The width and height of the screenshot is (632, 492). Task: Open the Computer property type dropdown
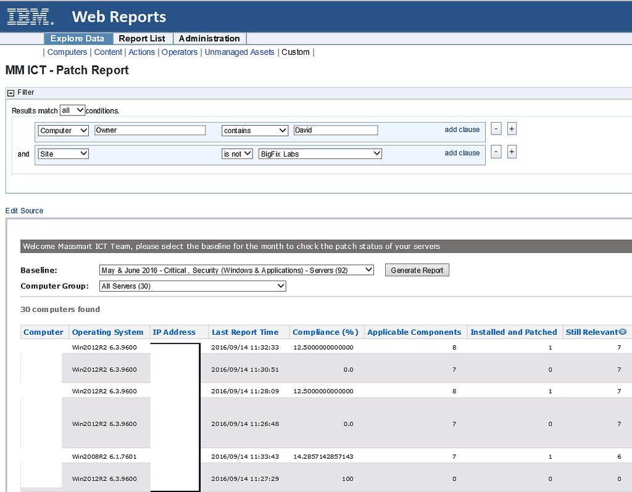62,130
